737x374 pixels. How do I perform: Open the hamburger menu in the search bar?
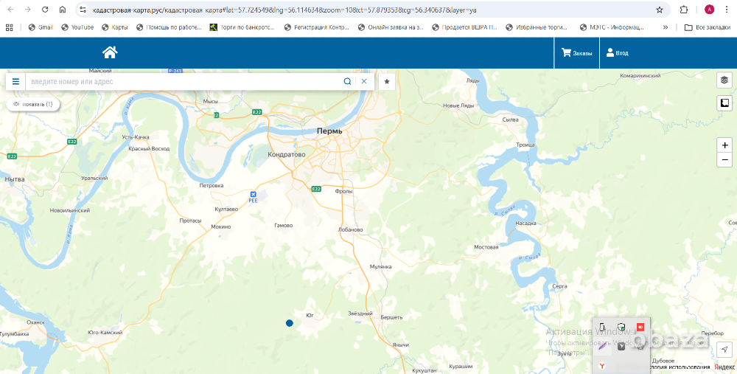(15, 81)
